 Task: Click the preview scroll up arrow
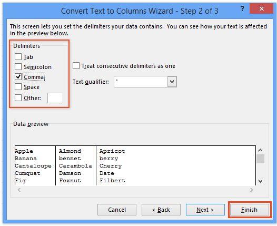point(260,150)
